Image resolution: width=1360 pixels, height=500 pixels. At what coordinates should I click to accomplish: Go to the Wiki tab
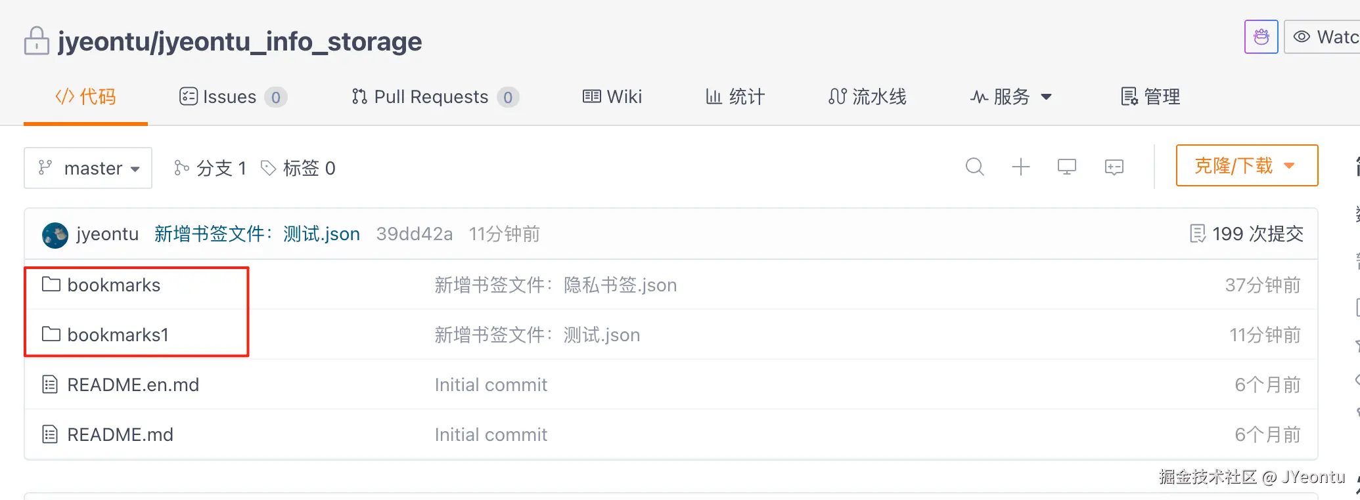tap(612, 97)
